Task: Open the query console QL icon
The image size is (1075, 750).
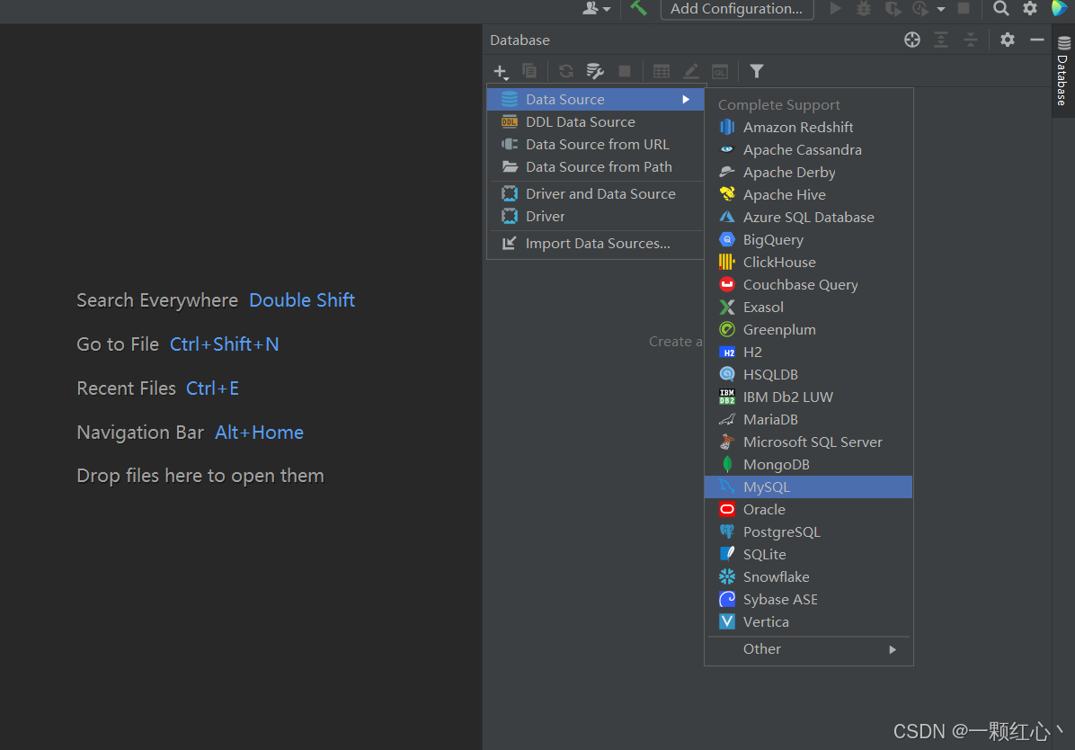Action: pos(720,71)
